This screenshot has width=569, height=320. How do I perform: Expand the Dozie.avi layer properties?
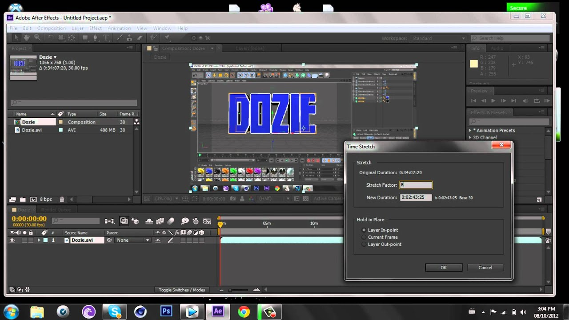[x=39, y=240]
